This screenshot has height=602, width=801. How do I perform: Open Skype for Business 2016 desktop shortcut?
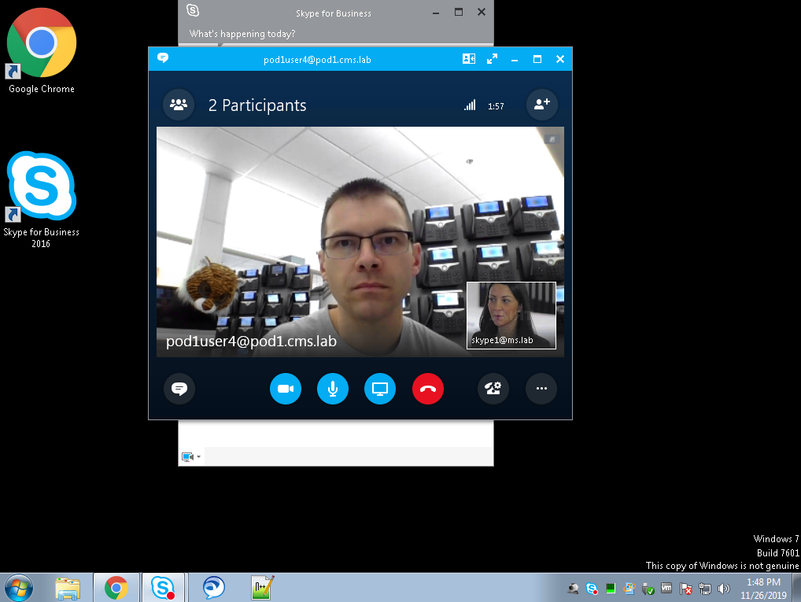click(x=41, y=199)
